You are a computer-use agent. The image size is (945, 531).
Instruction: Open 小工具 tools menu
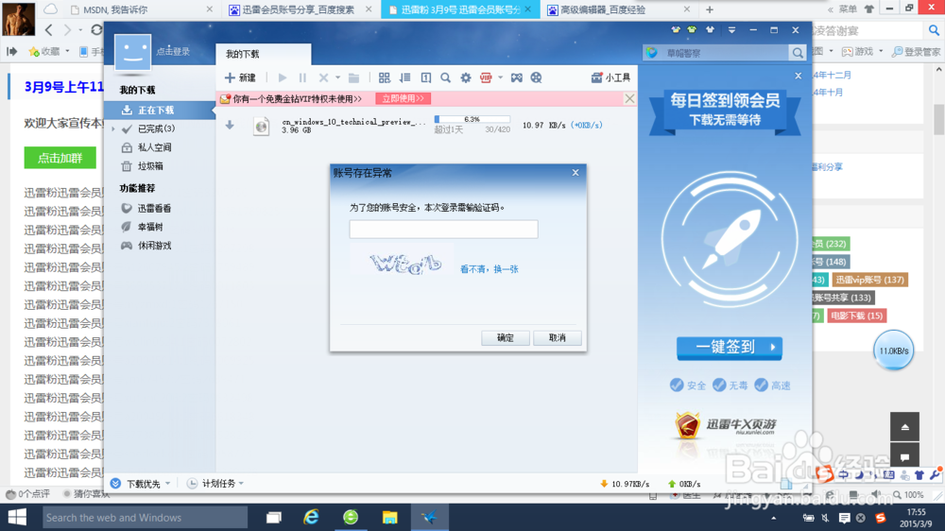coord(610,77)
